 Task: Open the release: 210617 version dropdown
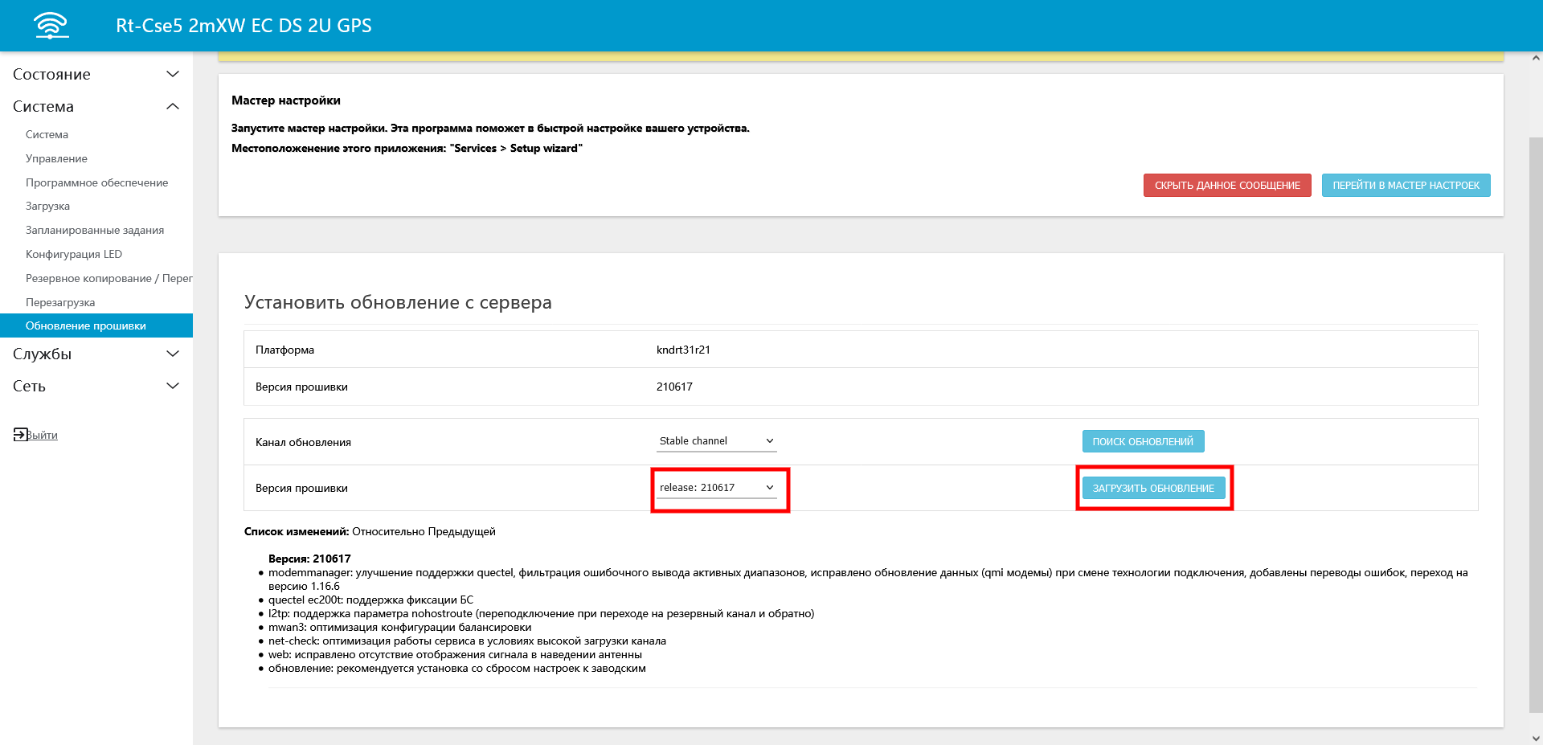pyautogui.click(x=716, y=488)
